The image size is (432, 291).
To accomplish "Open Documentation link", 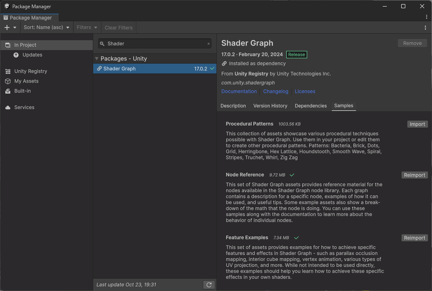I will pyautogui.click(x=239, y=92).
